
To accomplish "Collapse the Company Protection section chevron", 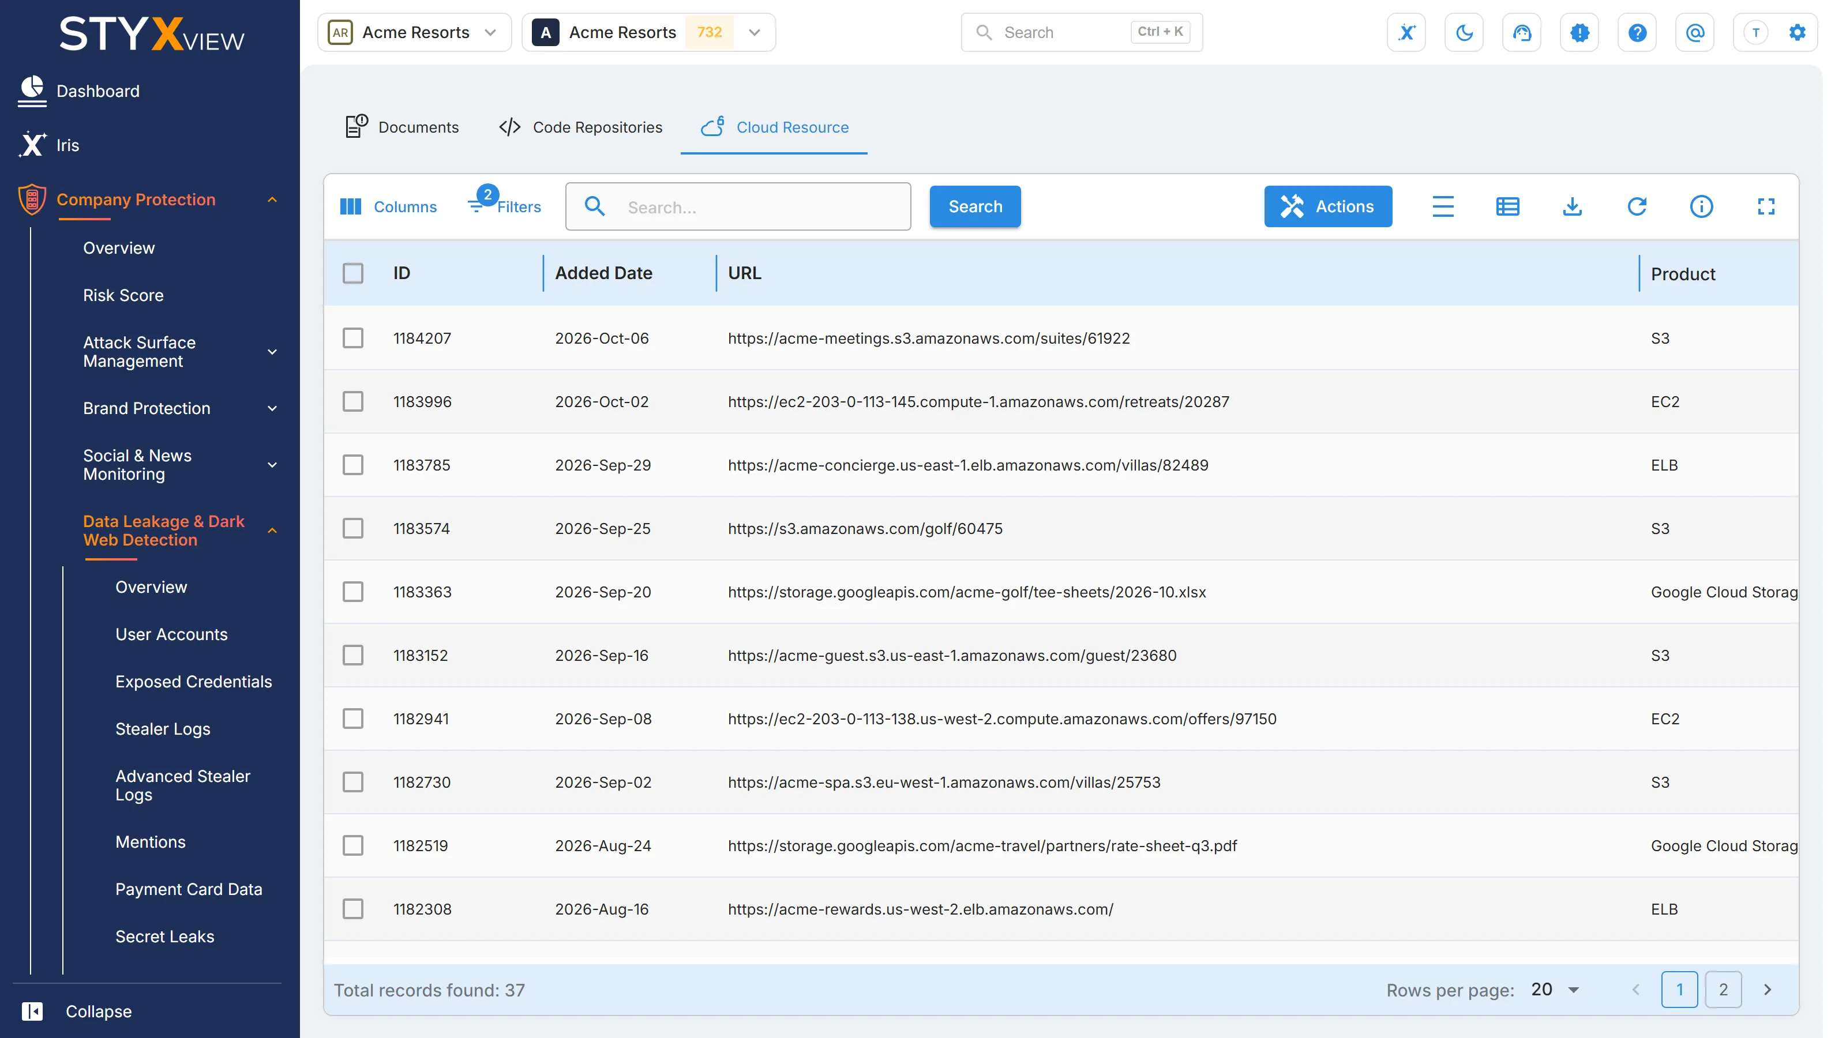I will point(272,199).
